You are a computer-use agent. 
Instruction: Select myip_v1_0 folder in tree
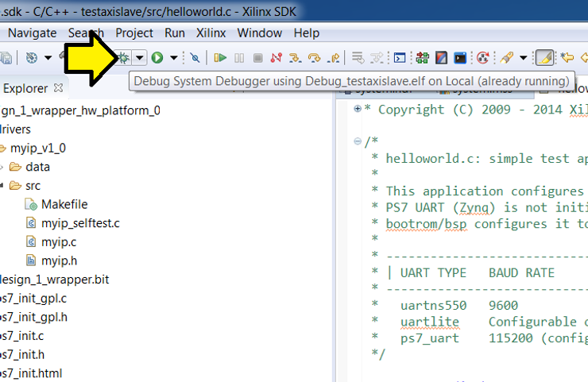38,148
